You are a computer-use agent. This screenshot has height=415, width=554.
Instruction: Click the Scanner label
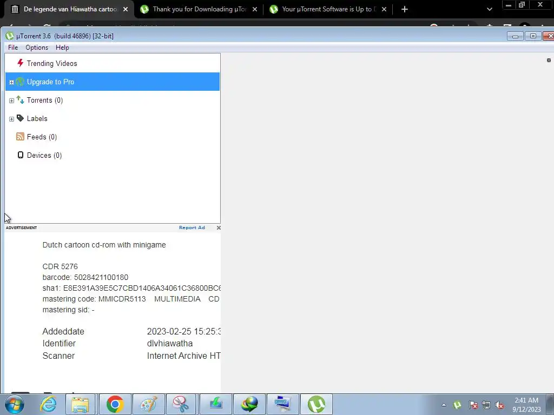click(x=58, y=356)
